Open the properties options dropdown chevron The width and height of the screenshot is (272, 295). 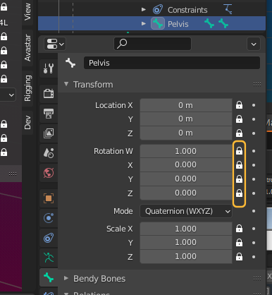(x=254, y=44)
